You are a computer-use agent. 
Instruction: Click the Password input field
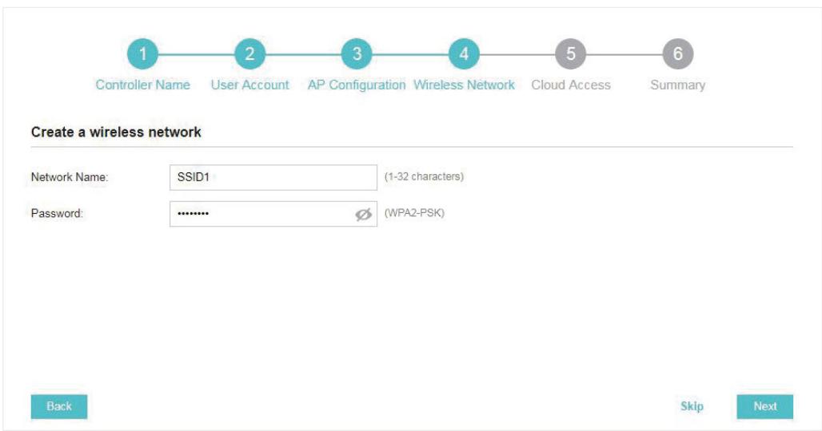click(x=273, y=214)
